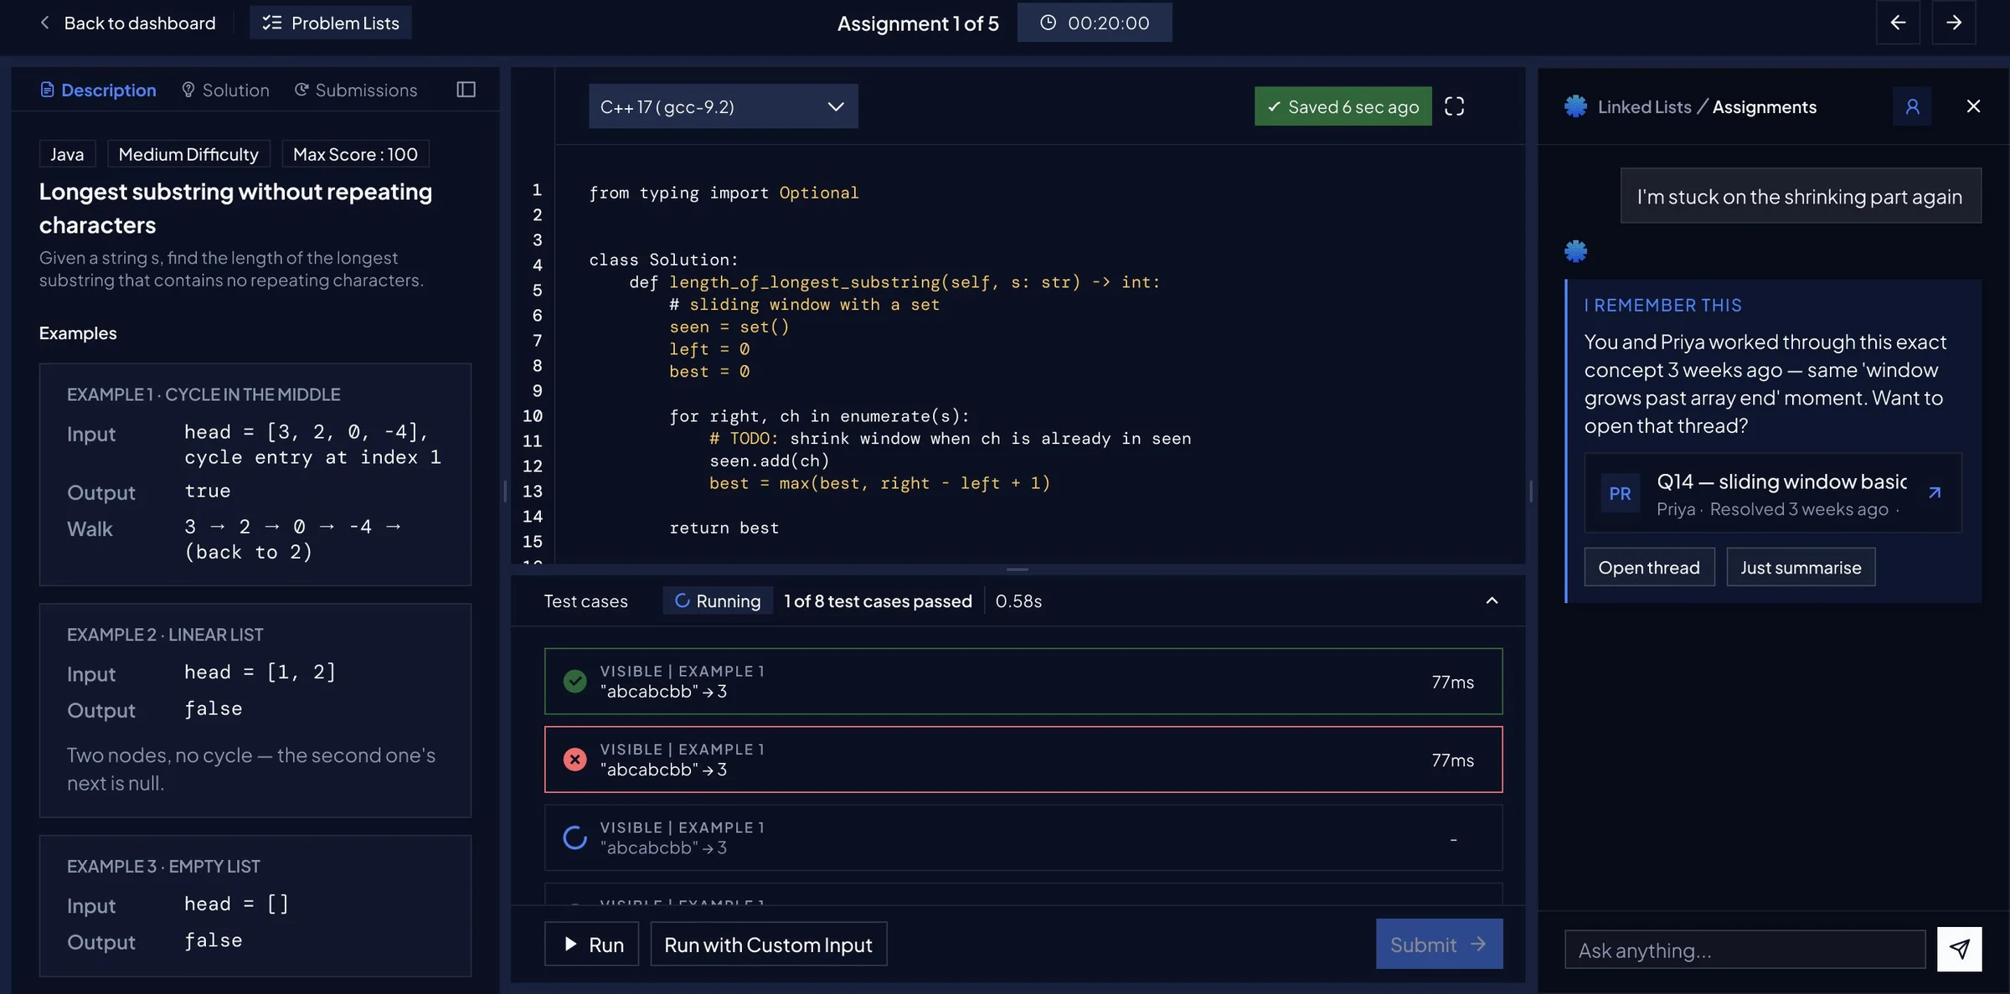Collapse the test cases panel chevron

[1492, 600]
